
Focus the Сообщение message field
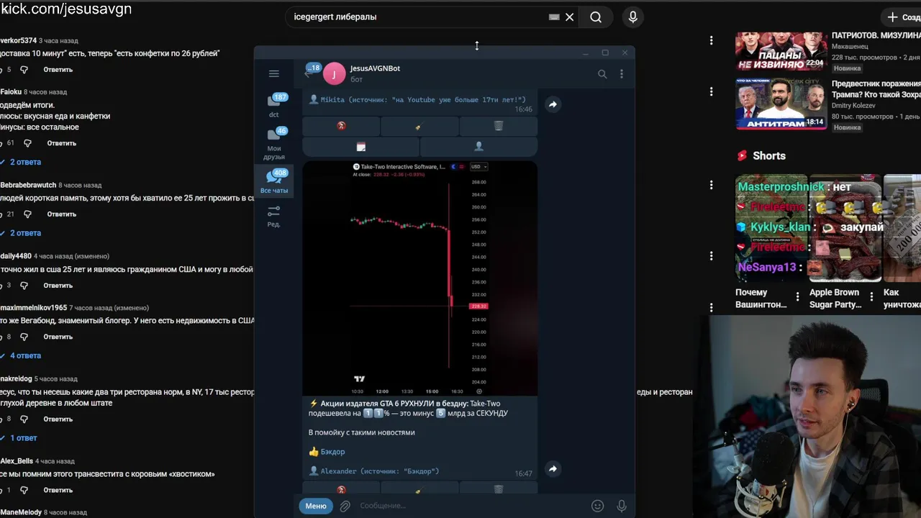tap(471, 506)
